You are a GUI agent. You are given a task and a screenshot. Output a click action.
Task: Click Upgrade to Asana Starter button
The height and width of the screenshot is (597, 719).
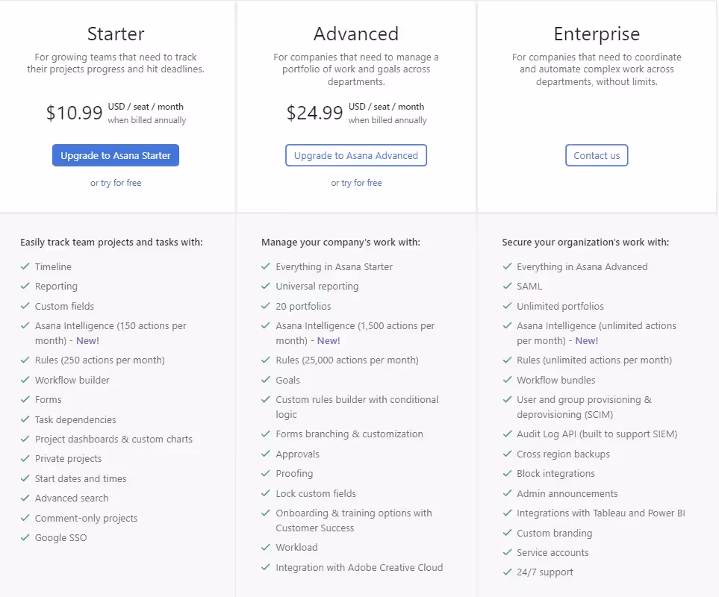(x=116, y=155)
